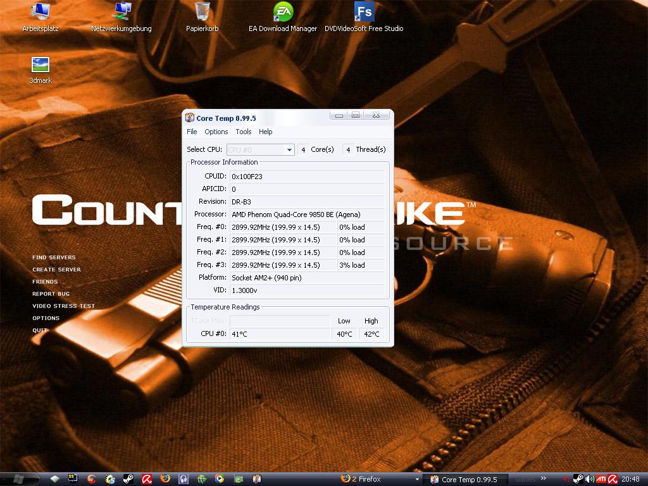Open the File menu in Core Temp
Image resolution: width=648 pixels, height=486 pixels.
click(x=192, y=132)
